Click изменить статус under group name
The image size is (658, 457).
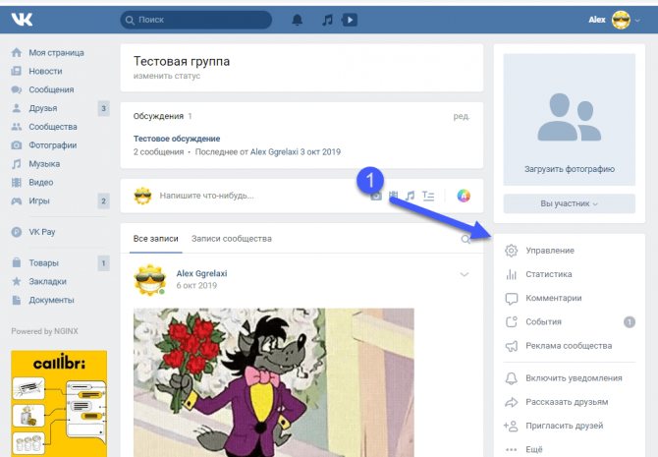click(167, 76)
